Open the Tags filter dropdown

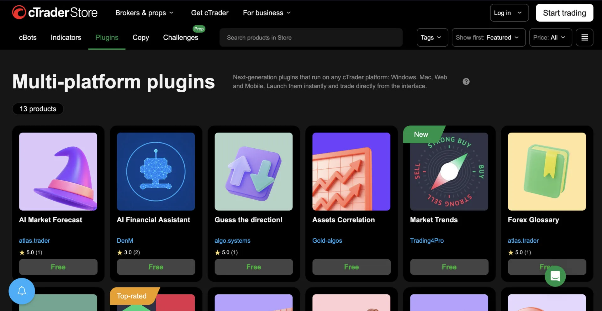point(432,37)
